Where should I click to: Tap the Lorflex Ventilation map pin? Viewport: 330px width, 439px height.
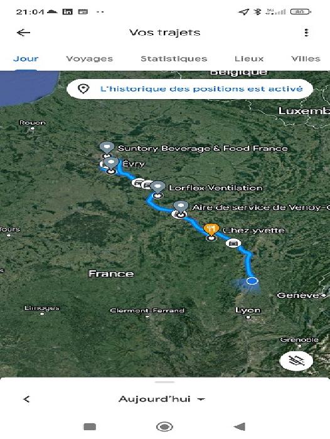[157, 187]
